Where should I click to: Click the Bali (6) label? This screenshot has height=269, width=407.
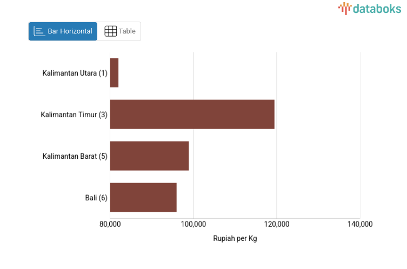tap(96, 198)
